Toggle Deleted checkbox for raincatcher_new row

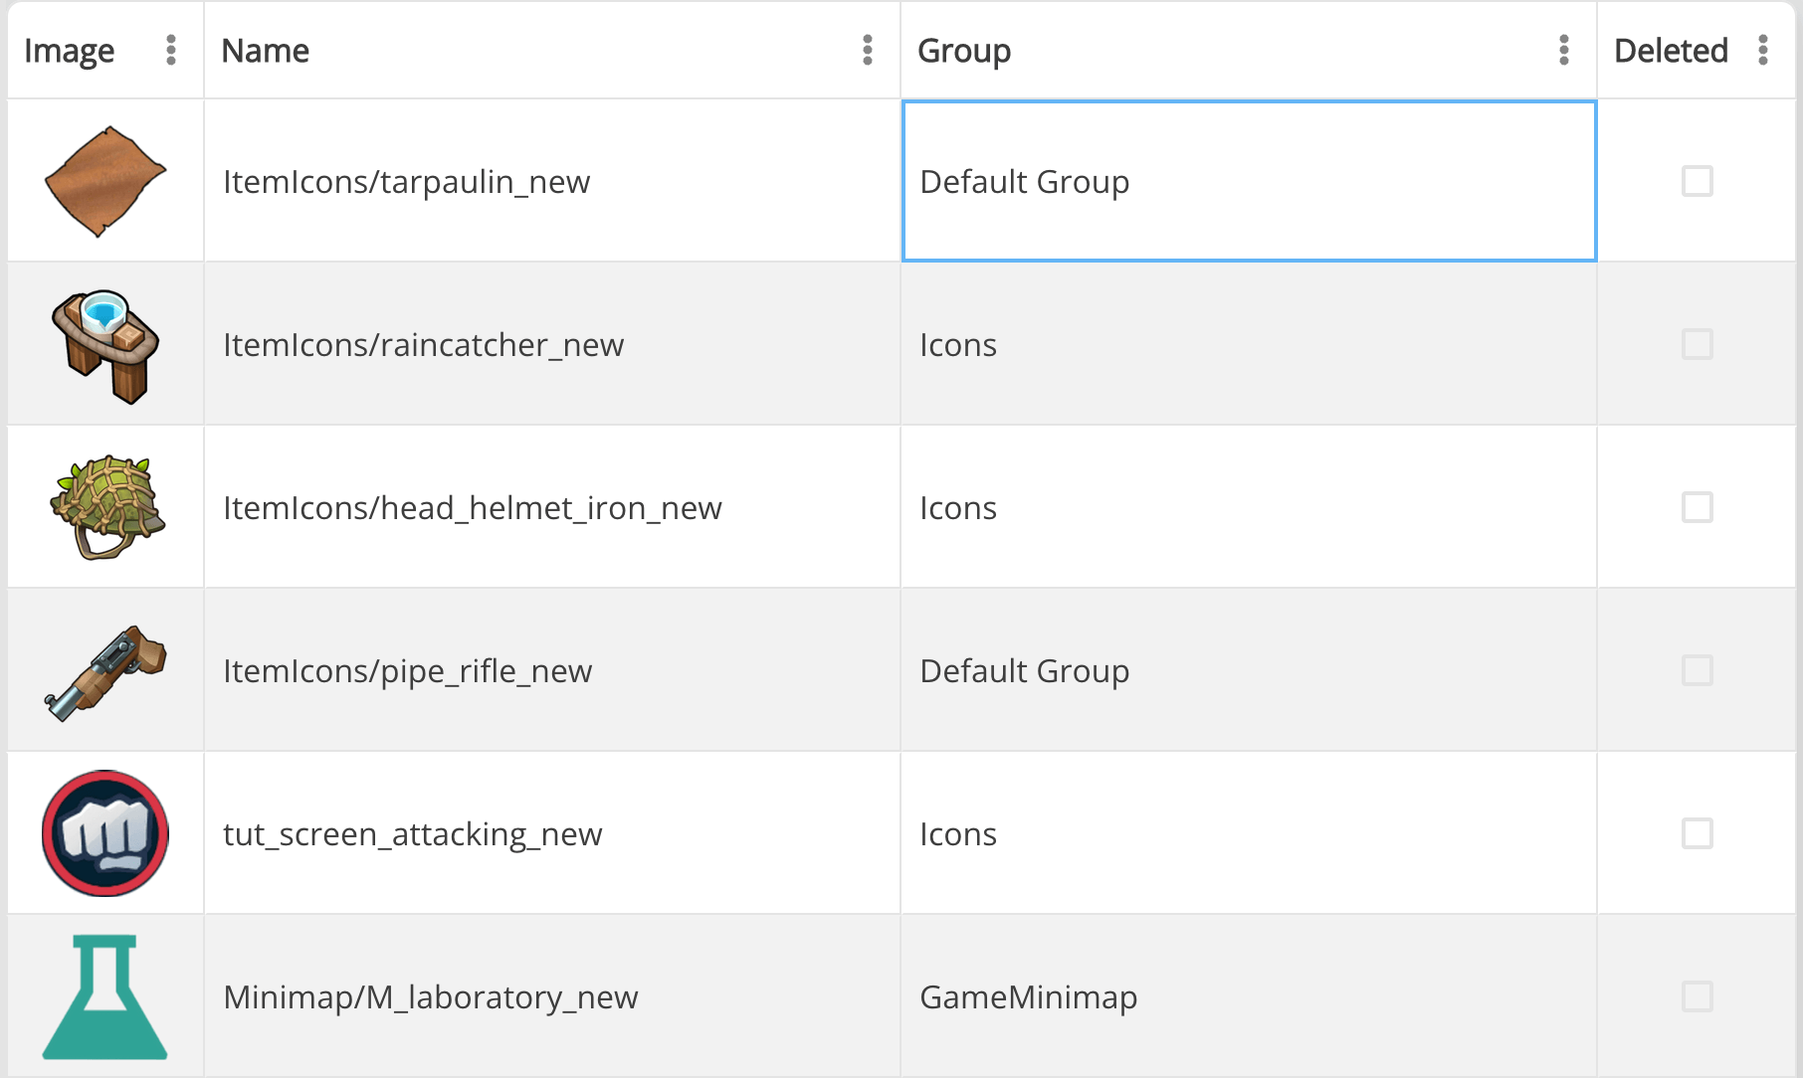[x=1697, y=345]
